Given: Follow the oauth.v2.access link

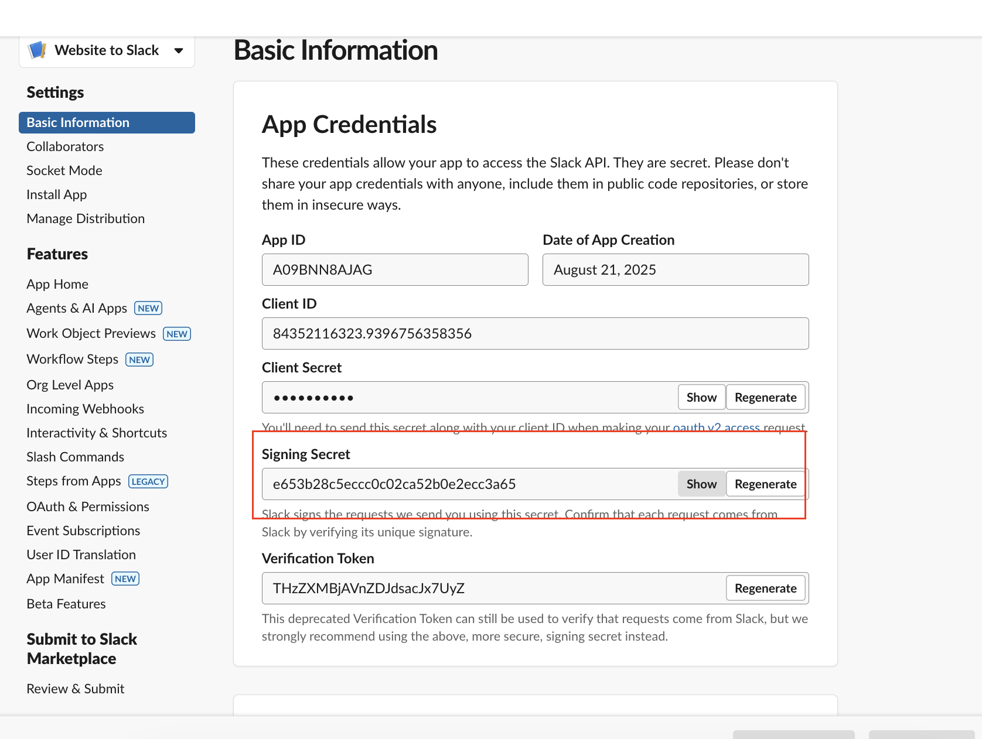Looking at the screenshot, I should coord(716,427).
